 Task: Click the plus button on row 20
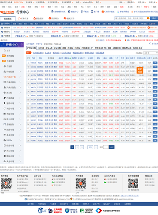pyautogui.click(x=155, y=141)
